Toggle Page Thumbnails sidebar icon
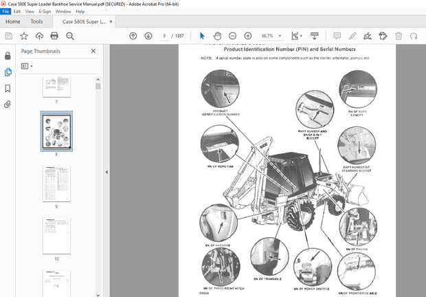The image size is (426, 297). click(8, 72)
